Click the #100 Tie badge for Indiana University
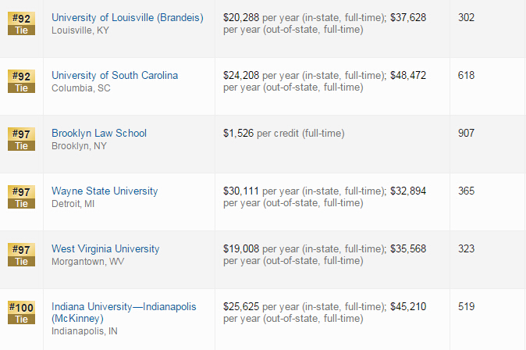The height and width of the screenshot is (350, 526). pyautogui.click(x=22, y=312)
